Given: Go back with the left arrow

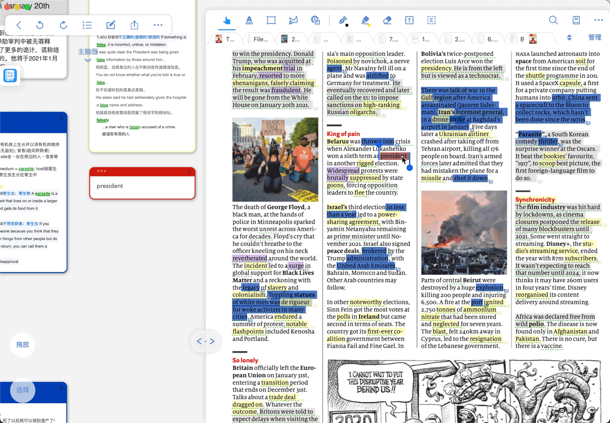Looking at the screenshot, I should (19, 25).
